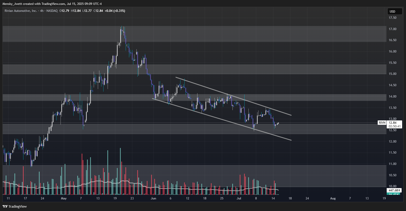Image resolution: width=406 pixels, height=211 pixels.
Task: Click the NASDAQ exchange label
Action: [x=52, y=11]
